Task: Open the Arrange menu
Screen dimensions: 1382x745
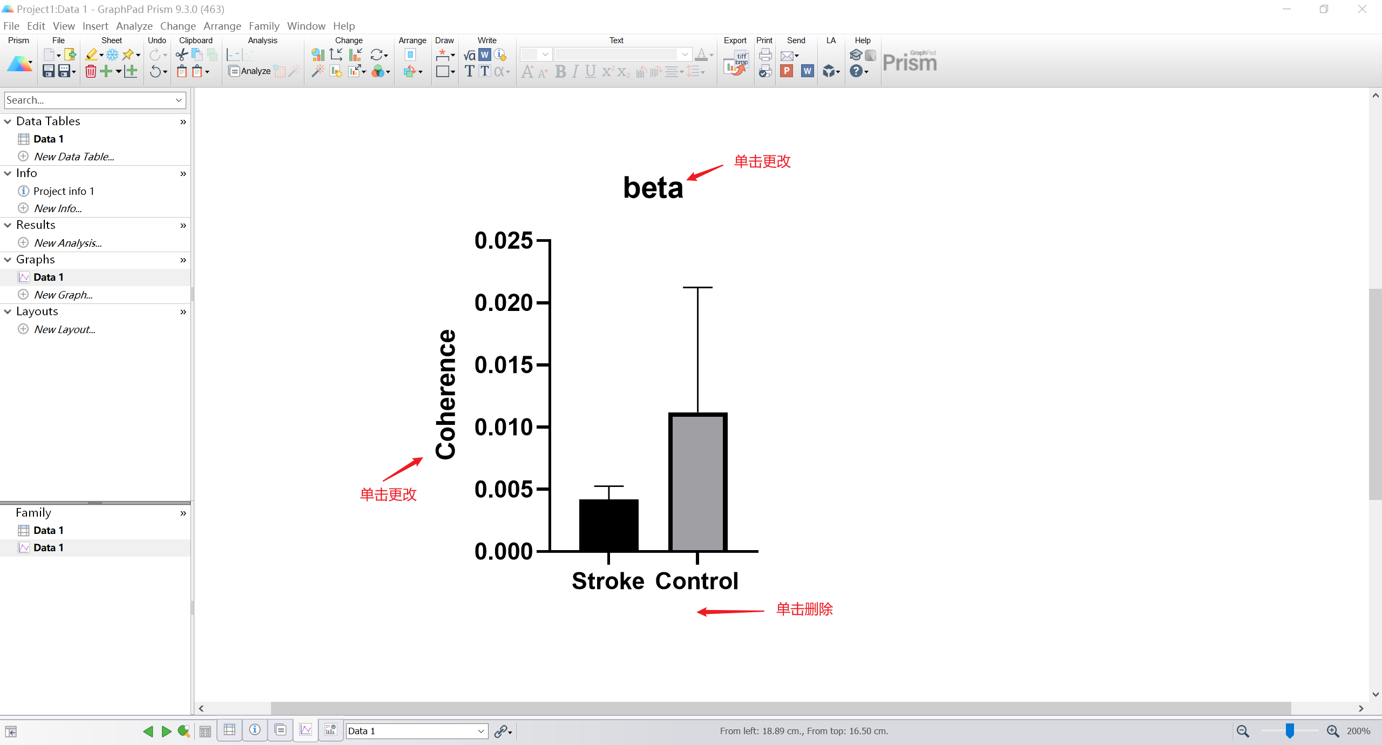Action: (x=222, y=26)
